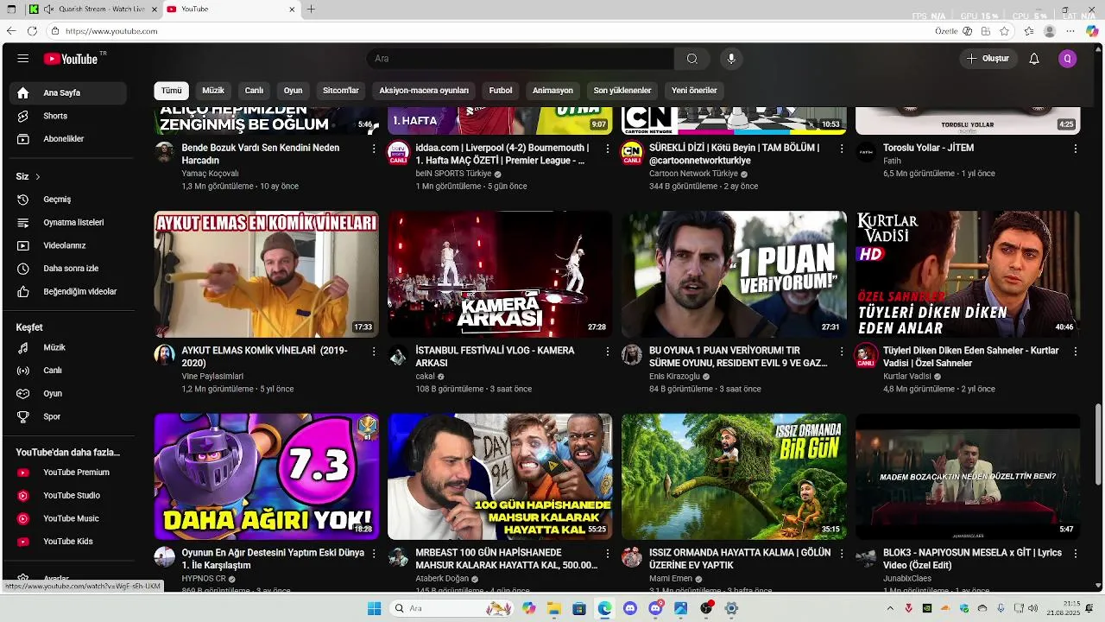This screenshot has height=622, width=1105.
Task: Open options for ISSIZ ORMANDA HAYATTA KALMA video
Action: click(x=842, y=553)
